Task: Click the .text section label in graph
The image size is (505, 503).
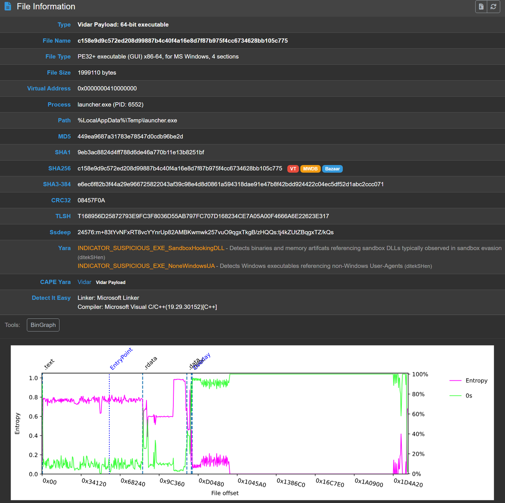Action: (x=49, y=365)
